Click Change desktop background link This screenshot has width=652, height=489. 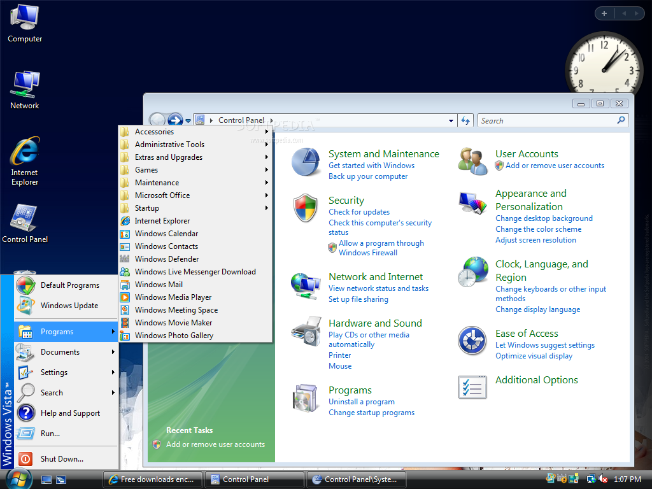[x=544, y=218]
